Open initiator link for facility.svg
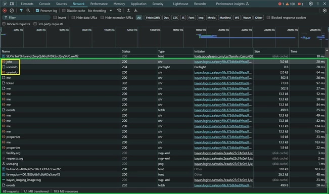This screenshot has width=329, height=194. [223, 153]
